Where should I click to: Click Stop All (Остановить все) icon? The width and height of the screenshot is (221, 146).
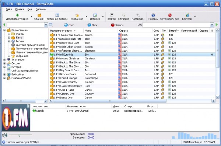pyautogui.click(x=170, y=15)
